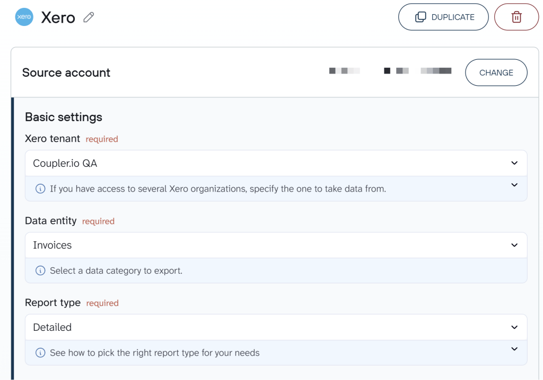Expand the report type help hint
The width and height of the screenshot is (543, 380).
point(514,349)
